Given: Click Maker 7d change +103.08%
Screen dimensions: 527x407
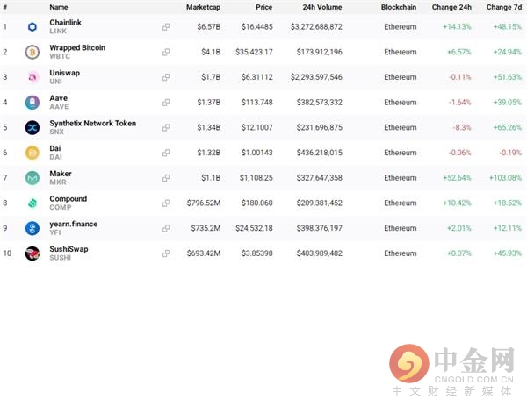Looking at the screenshot, I should 506,178.
